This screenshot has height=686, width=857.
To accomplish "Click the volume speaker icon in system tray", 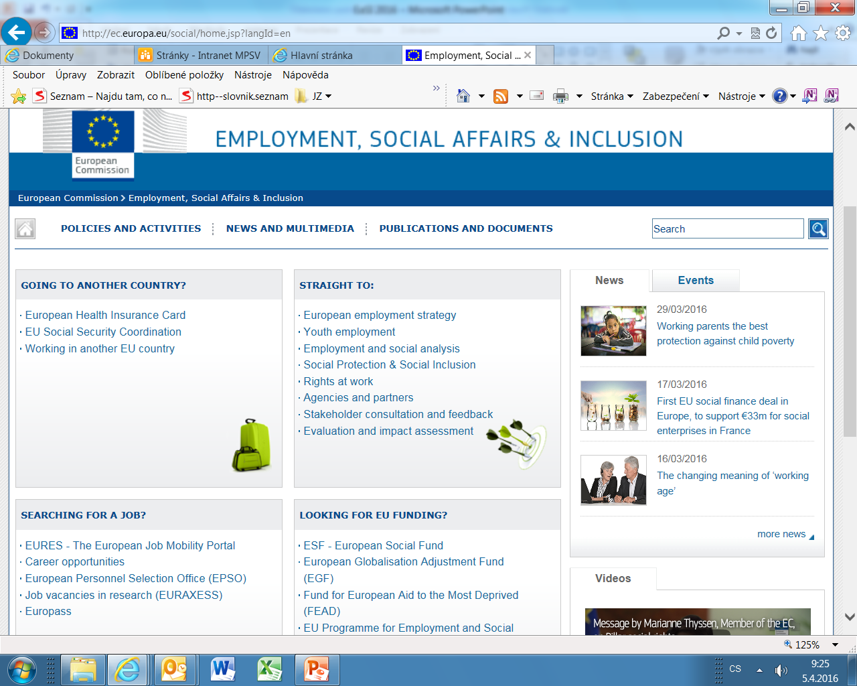I will coord(781,670).
